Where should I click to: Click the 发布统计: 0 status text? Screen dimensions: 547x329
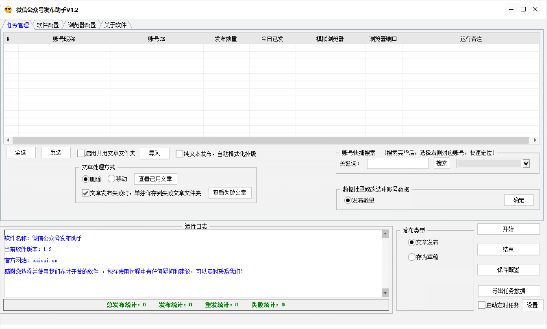[x=175, y=305]
